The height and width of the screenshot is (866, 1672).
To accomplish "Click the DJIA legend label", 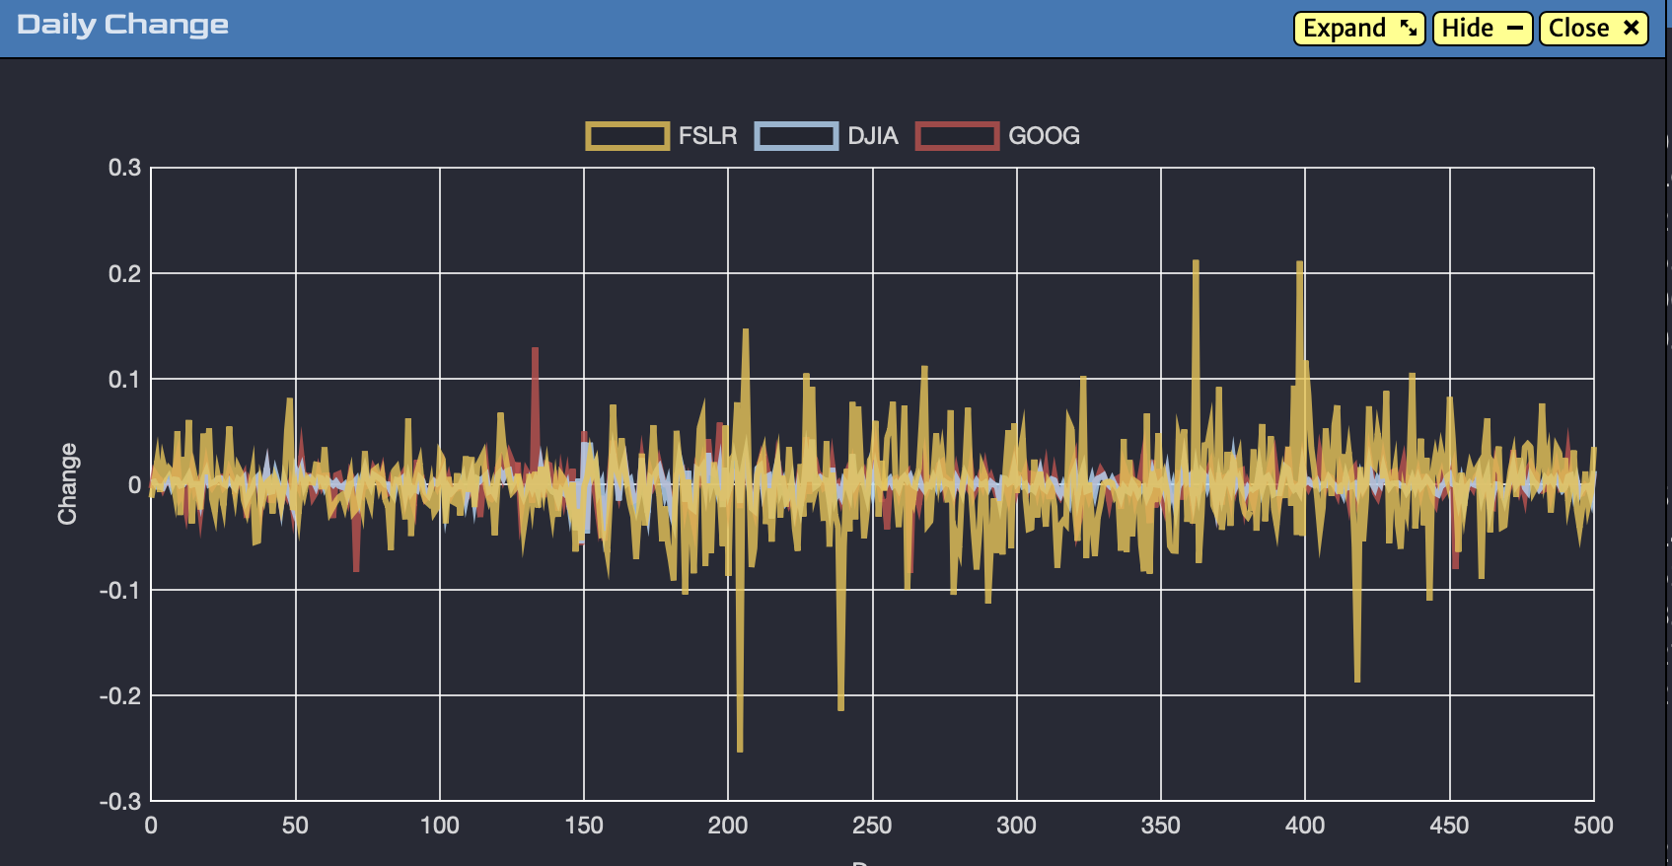I will point(873,136).
